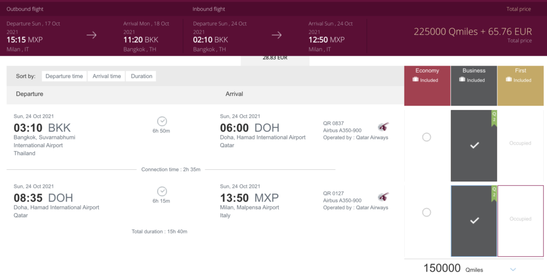This screenshot has width=547, height=277.
Task: Click the clock icon for BKK–DOH duration
Action: 162,121
